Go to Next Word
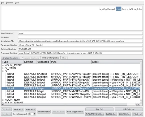Screen dimensions: 145x117 pyautogui.click(x=19, y=109)
